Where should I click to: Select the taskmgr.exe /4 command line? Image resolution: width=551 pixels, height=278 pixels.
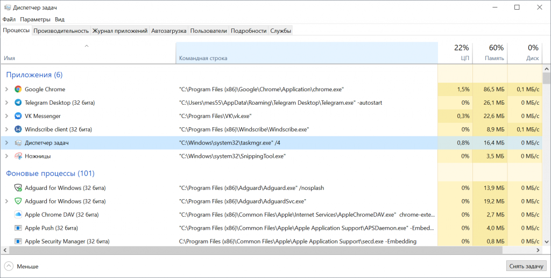click(x=230, y=143)
